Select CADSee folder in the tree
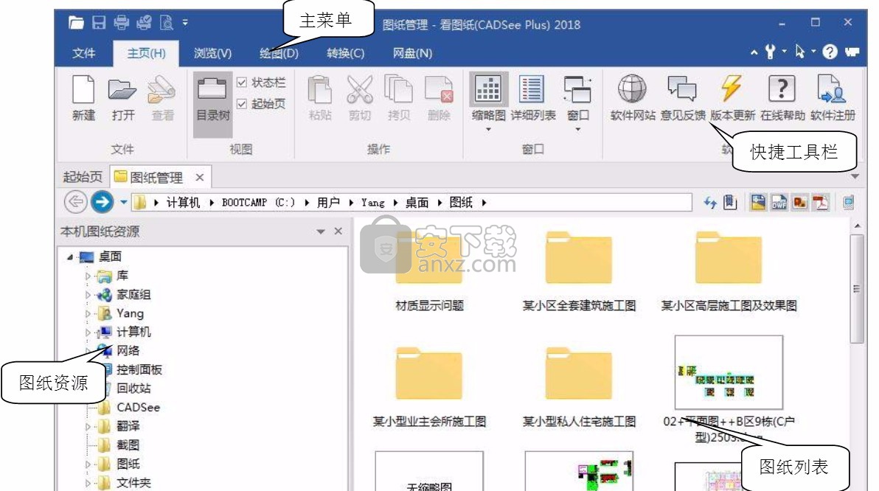 138,408
